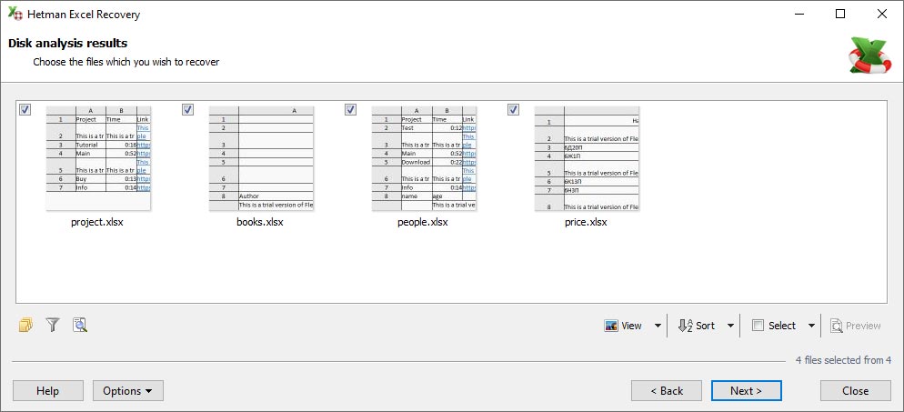This screenshot has height=412, width=904.
Task: Click the Preview toolbar button label
Action: point(863,326)
